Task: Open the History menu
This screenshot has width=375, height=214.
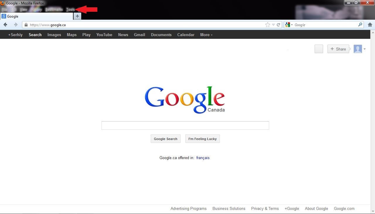Action: pyautogui.click(x=36, y=9)
